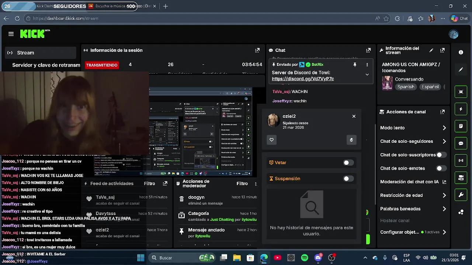Open the Discord invite link
Screen dimensions: 472x265
click(303, 79)
